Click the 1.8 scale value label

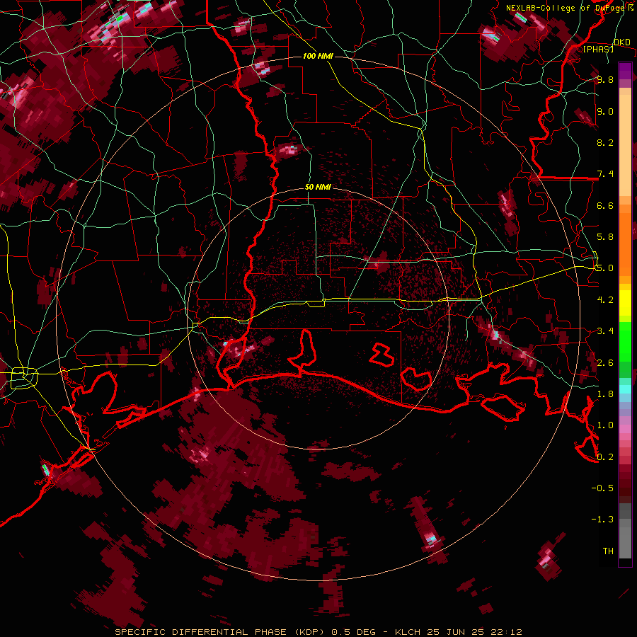(x=605, y=394)
